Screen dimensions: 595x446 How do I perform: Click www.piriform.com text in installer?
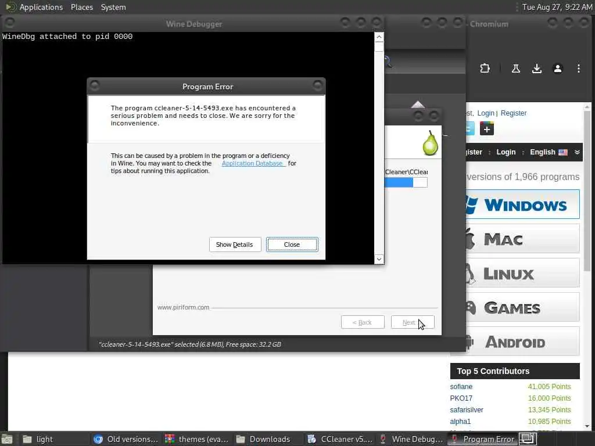(183, 307)
